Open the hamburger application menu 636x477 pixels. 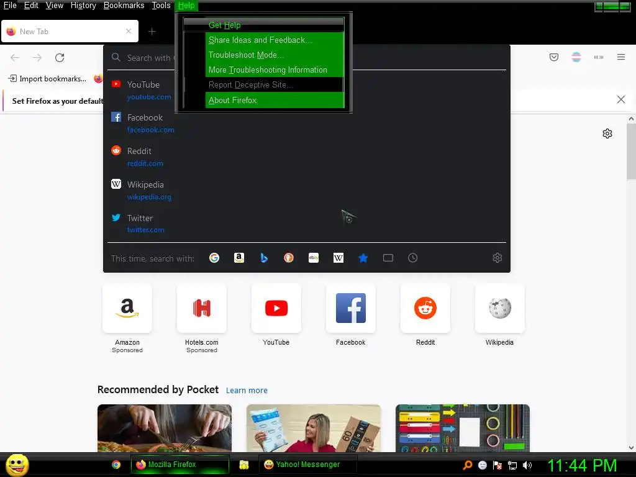pyautogui.click(x=620, y=57)
